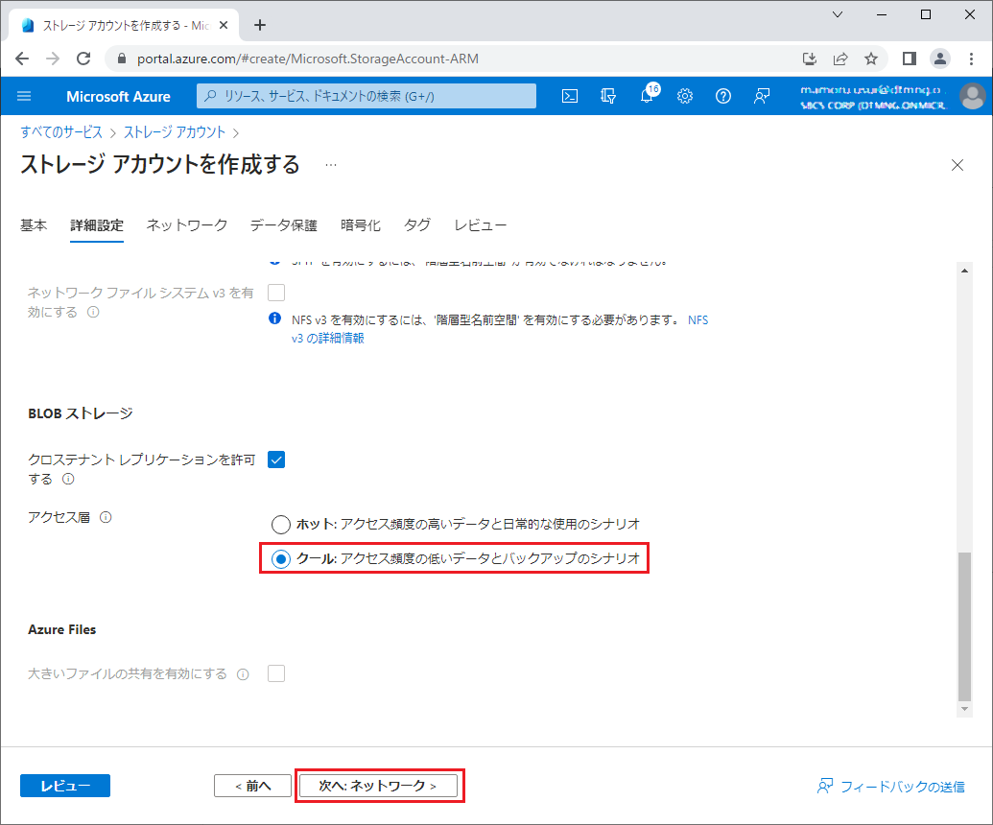Screen dimensions: 993x825
Task: Click the Azure Files section heading
Action: (x=62, y=630)
